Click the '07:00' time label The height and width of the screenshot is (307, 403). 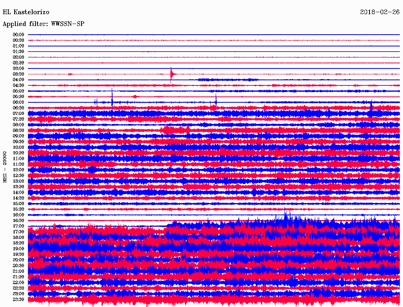(18, 113)
